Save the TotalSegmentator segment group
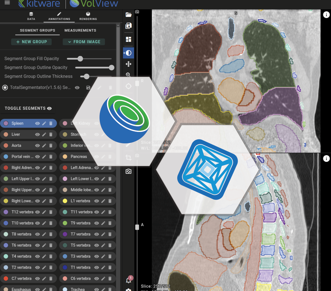Viewport: 331px width, 291px height. click(88, 88)
